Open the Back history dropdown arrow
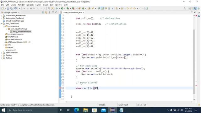Image resolution: width=201 pixels, height=113 pixels. pyautogui.click(x=137, y=8)
